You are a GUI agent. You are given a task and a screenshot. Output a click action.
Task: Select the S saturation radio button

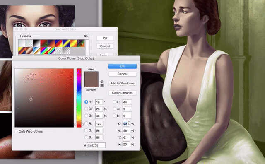pyautogui.click(x=86, y=109)
